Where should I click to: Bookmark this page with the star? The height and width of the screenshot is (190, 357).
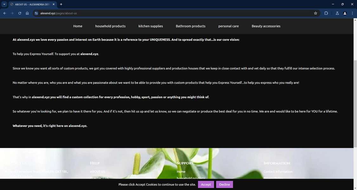tap(315, 13)
